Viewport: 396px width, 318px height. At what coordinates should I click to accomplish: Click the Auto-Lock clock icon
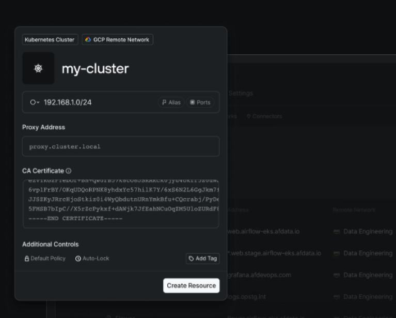point(78,259)
